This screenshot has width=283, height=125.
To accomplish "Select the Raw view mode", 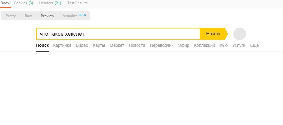I will (28, 16).
